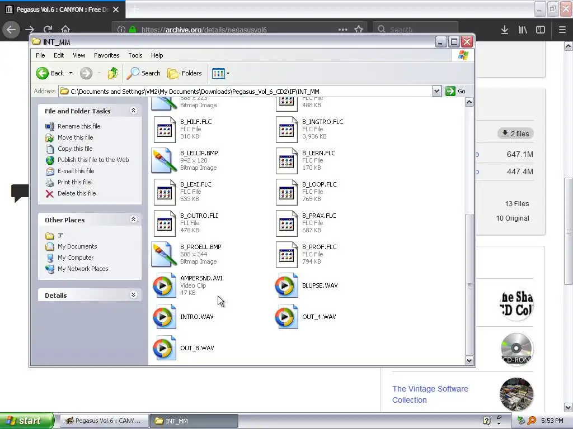
Task: Go up one folder level
Action: pyautogui.click(x=113, y=73)
